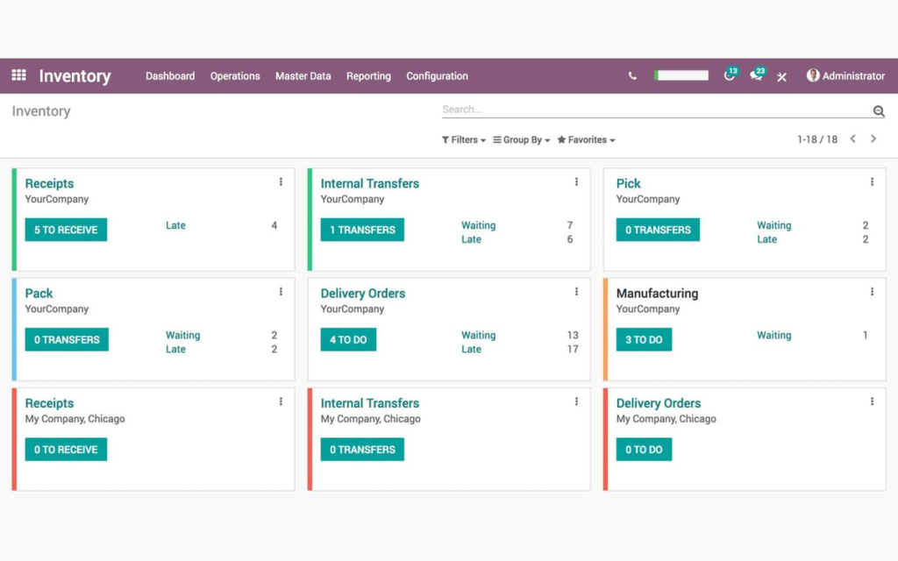
Task: Click the 4 TO DO button
Action: tap(348, 339)
